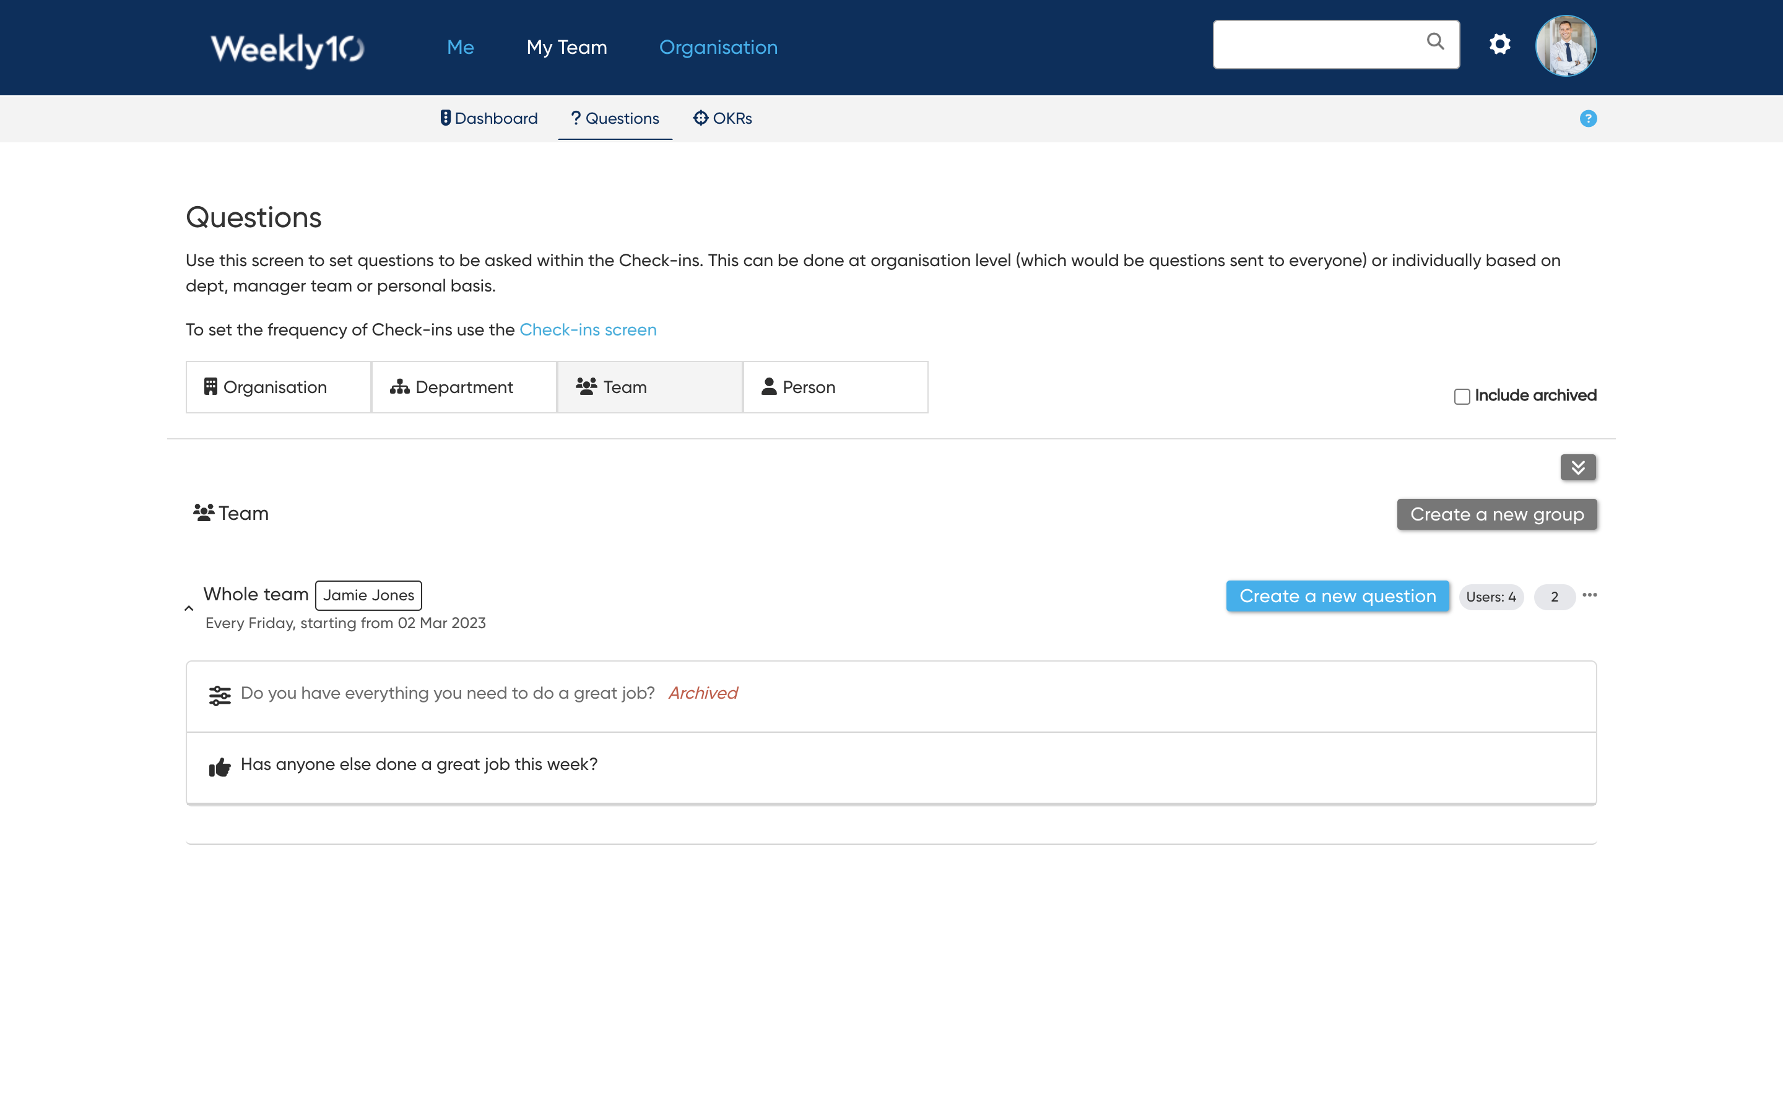The width and height of the screenshot is (1783, 1114).
Task: Click the Jamie Jones team badge
Action: [x=368, y=594]
